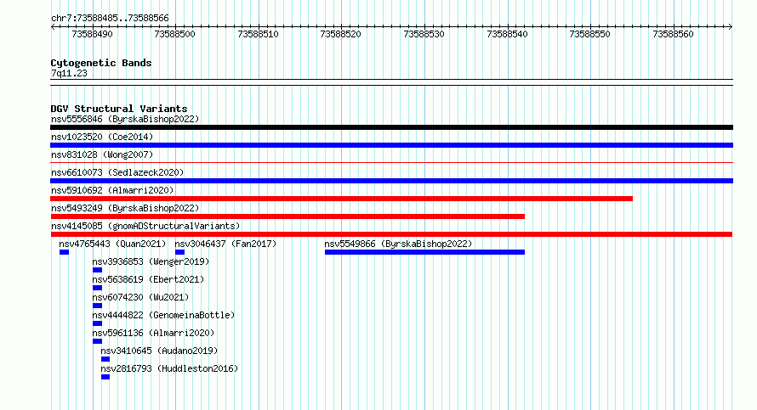Click the red nsv4145085 gnomAD bar
757x410 pixels.
pos(391,234)
